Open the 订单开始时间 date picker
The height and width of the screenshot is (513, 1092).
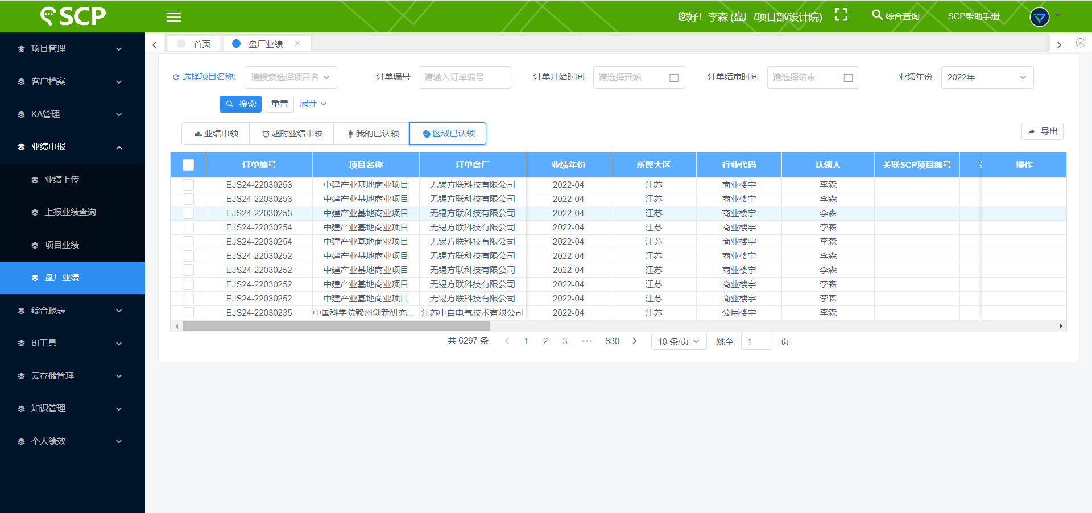[639, 77]
